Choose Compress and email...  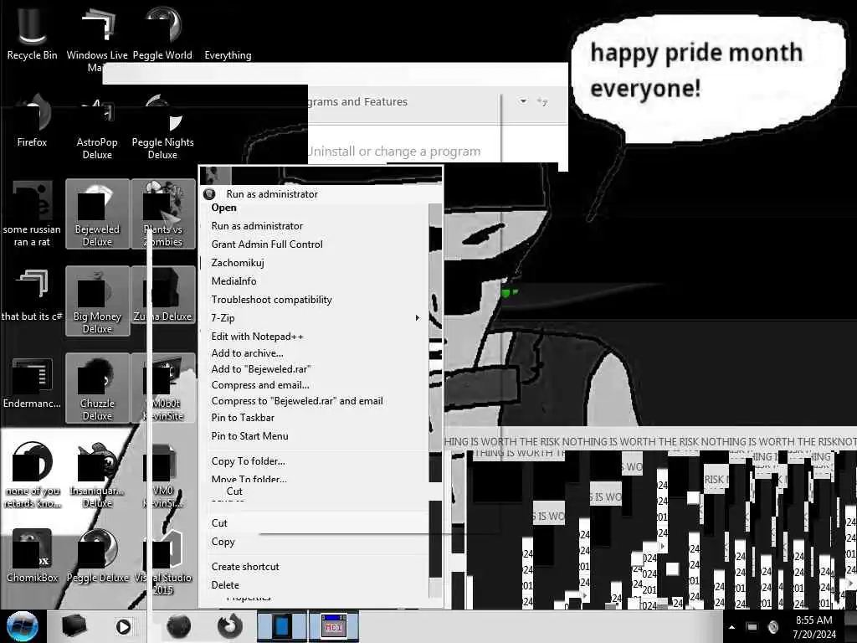[316, 385]
